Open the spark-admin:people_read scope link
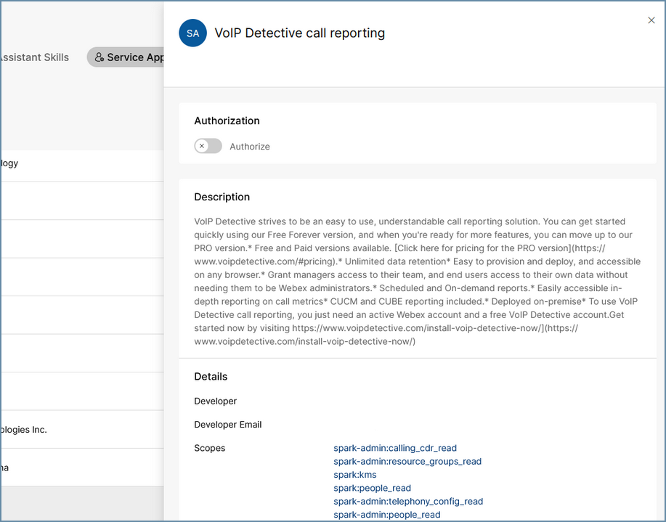 (387, 514)
